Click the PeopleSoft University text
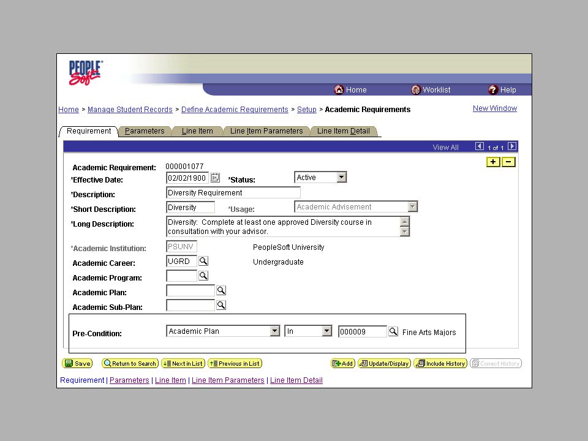The width and height of the screenshot is (588, 441). click(288, 247)
